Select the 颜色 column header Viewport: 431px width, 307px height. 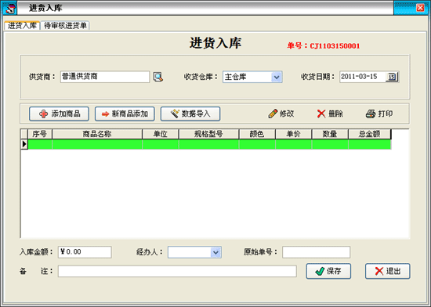click(257, 134)
